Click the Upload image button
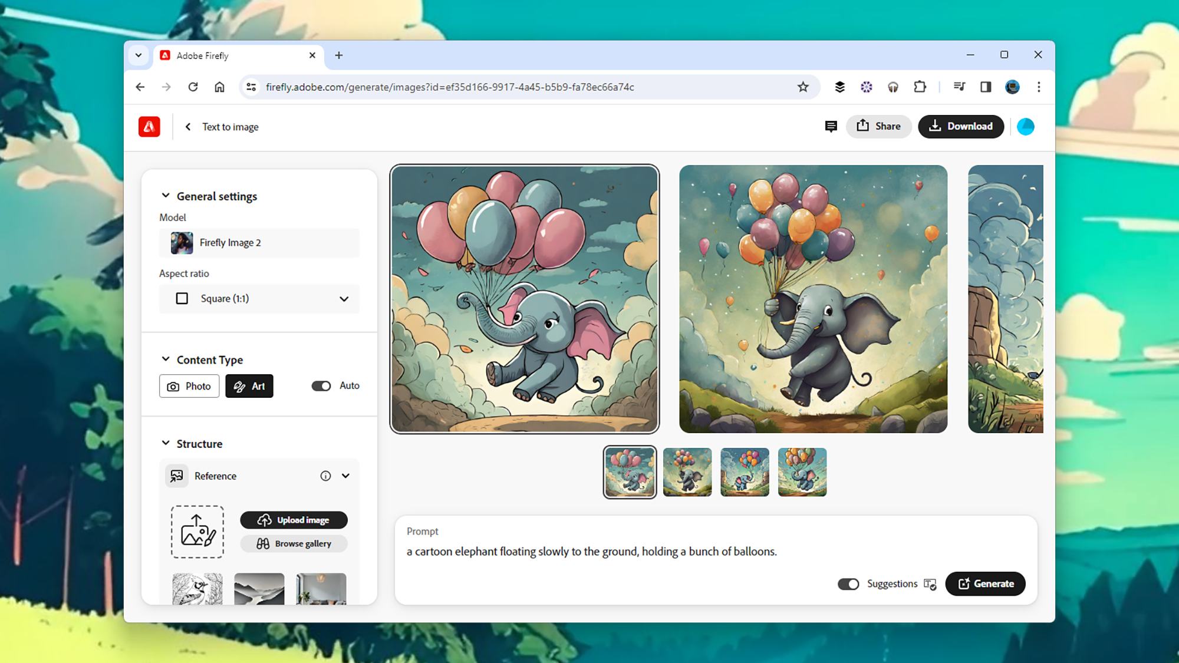The image size is (1179, 663). (x=294, y=520)
